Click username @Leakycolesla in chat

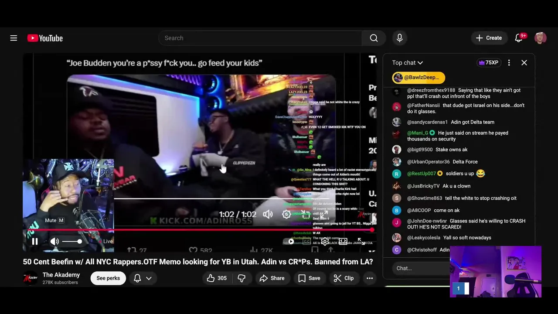[424, 238]
